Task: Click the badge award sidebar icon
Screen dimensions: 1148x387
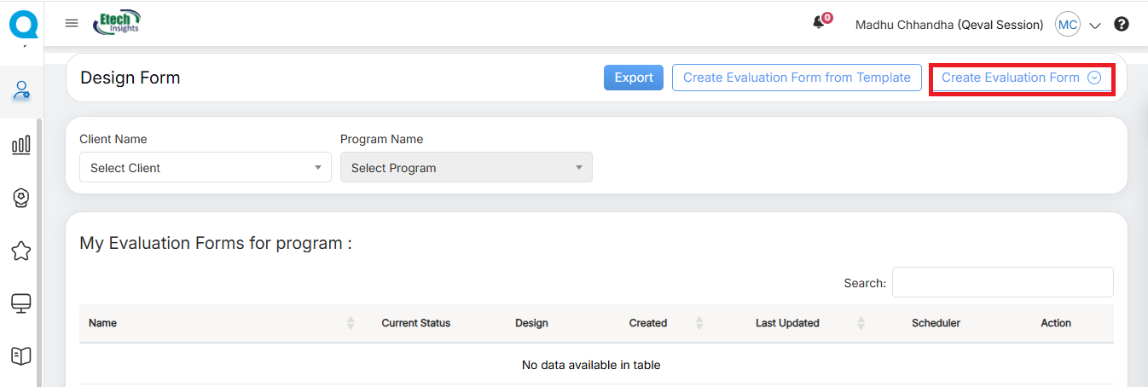Action: coord(21,198)
